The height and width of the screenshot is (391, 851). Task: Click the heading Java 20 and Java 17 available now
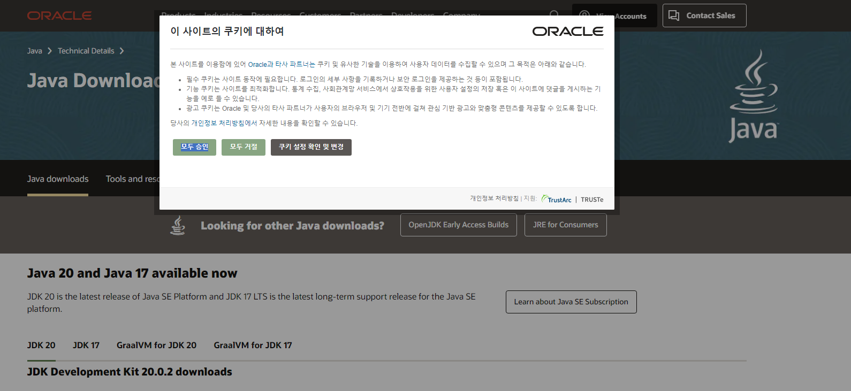click(x=132, y=273)
